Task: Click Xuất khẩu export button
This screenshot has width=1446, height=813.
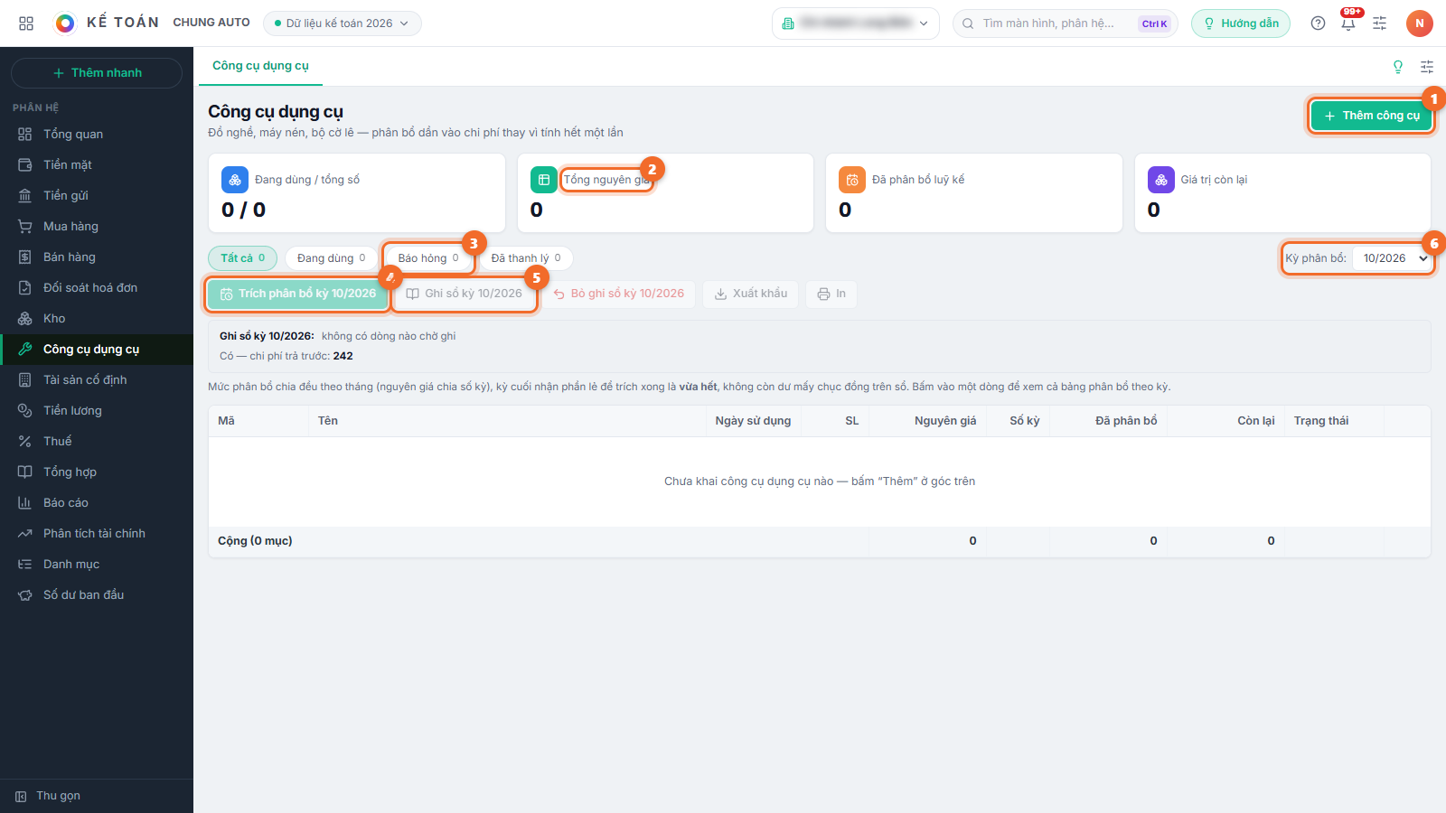Action: [751, 294]
